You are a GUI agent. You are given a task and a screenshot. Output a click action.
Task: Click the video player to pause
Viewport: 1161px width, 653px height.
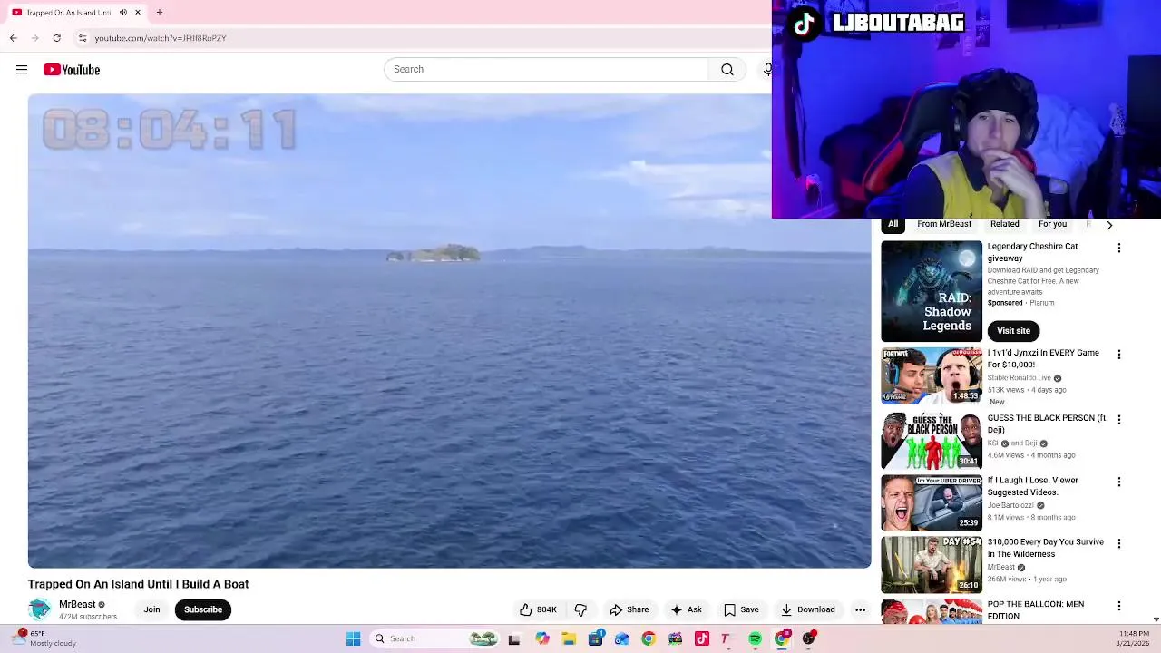[449, 331]
